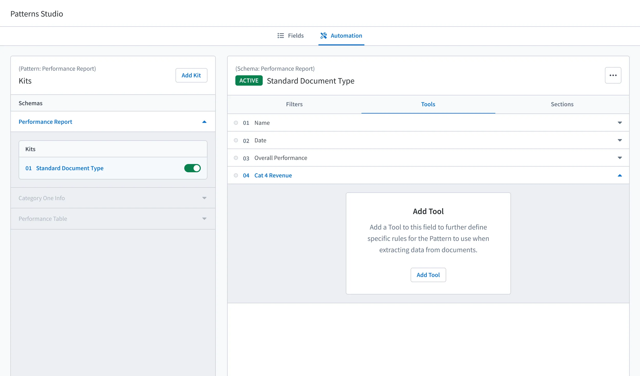Collapse the Cat 4 Revenue row arrow
This screenshot has height=376, width=640.
pos(620,175)
